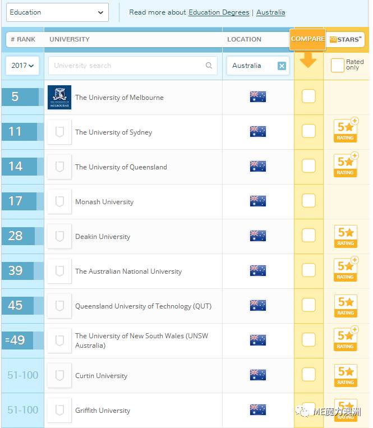The image size is (373, 428).
Task: Open Queensland University of Technology (QUT) page
Action: pos(143,306)
